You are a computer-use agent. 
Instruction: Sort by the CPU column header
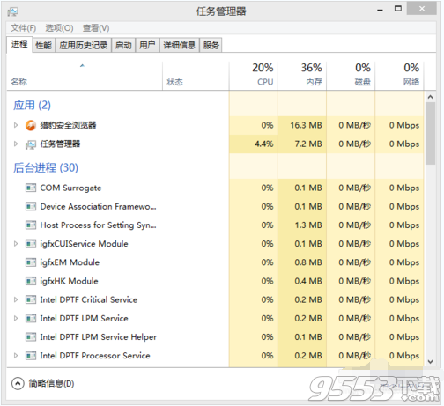tap(253, 76)
